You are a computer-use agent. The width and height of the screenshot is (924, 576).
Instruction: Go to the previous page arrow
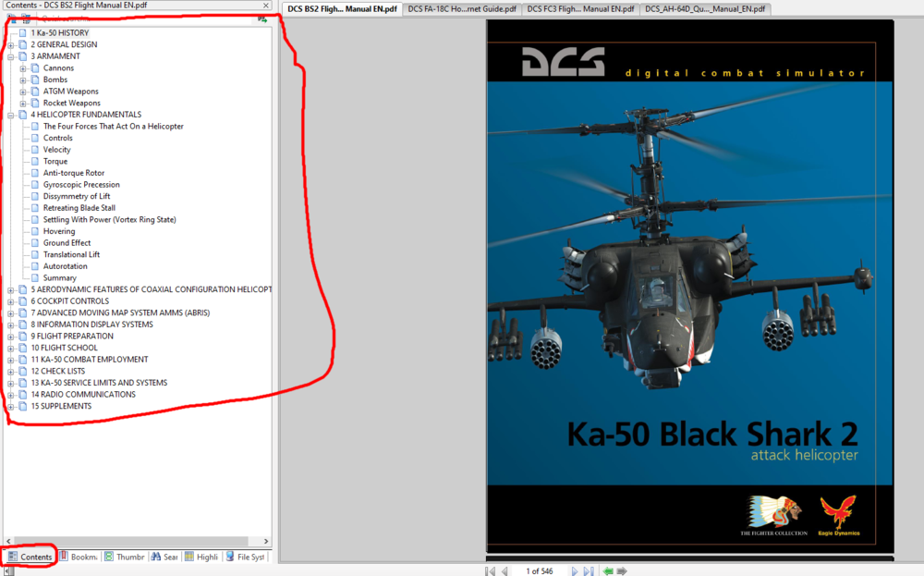tap(505, 570)
